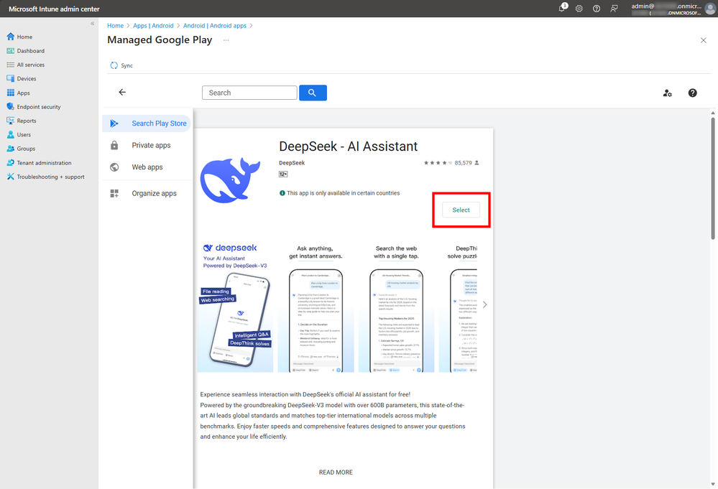Click READ MORE to expand description
This screenshot has height=489, width=718.
coord(336,472)
